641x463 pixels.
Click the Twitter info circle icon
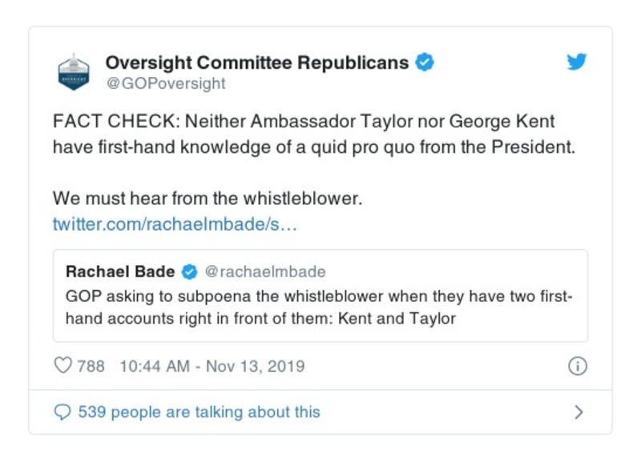577,366
